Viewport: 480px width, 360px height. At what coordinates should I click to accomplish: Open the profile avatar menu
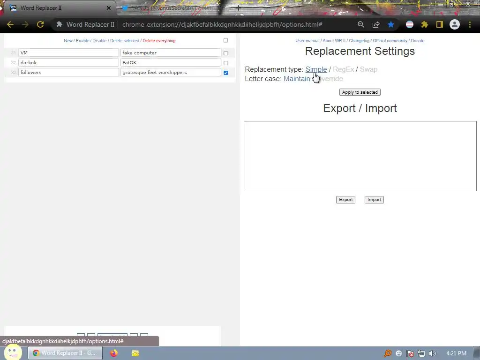coord(455,24)
